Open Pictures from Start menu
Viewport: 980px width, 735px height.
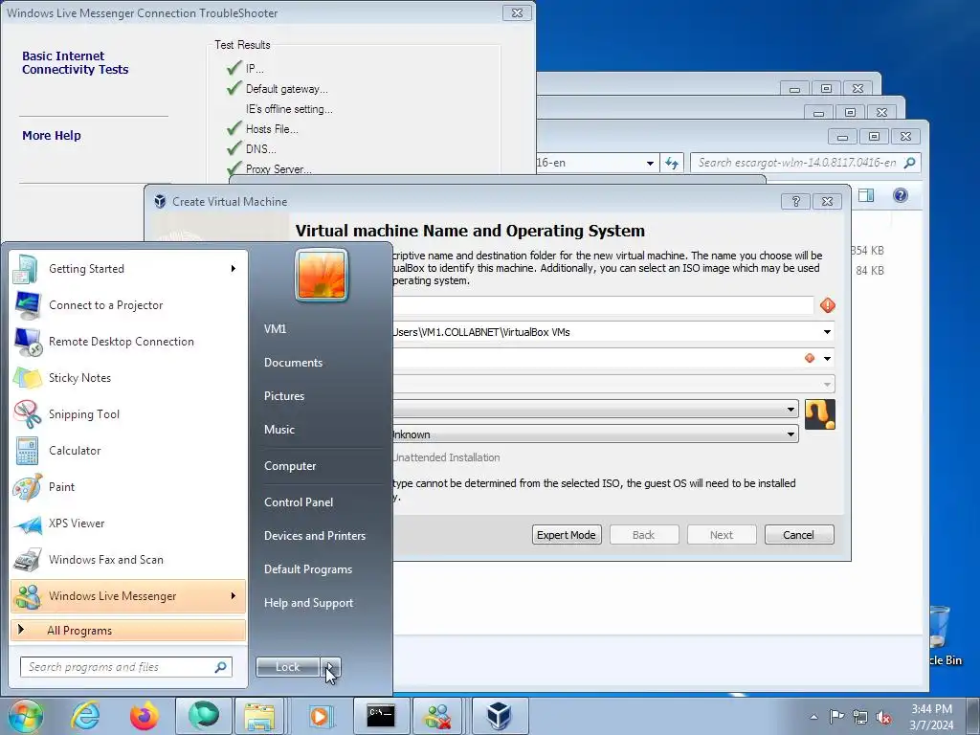coord(283,395)
